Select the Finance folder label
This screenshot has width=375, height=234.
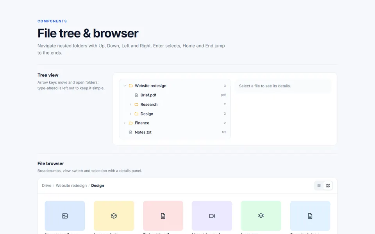coord(142,123)
